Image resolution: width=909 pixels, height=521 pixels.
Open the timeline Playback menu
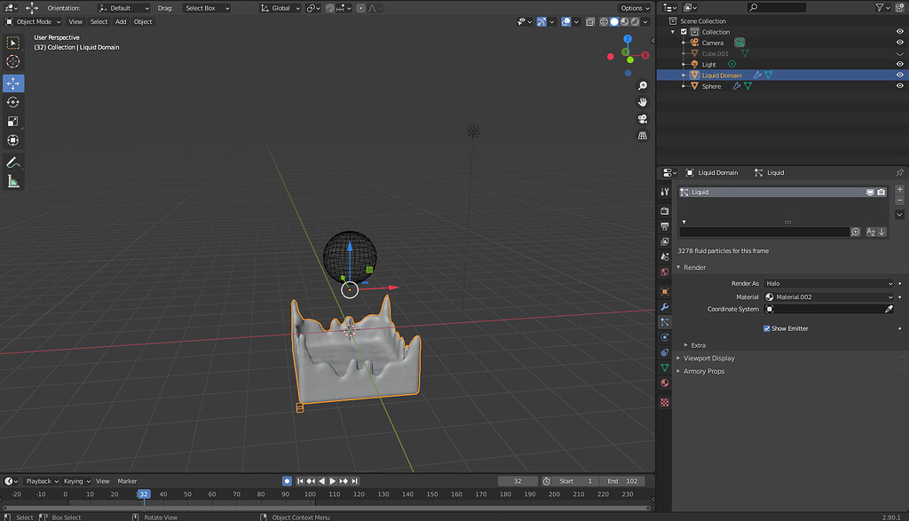(42, 482)
